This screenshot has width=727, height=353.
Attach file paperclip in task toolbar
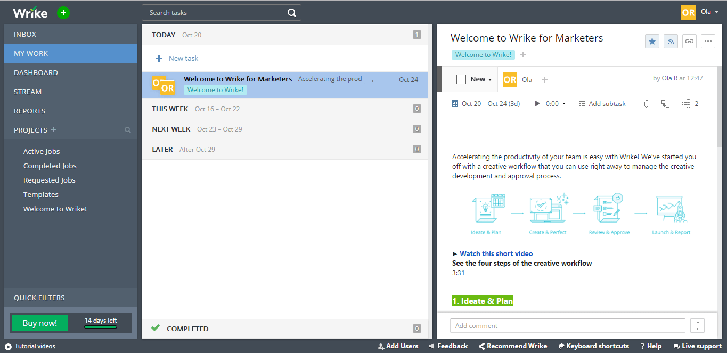[646, 103]
